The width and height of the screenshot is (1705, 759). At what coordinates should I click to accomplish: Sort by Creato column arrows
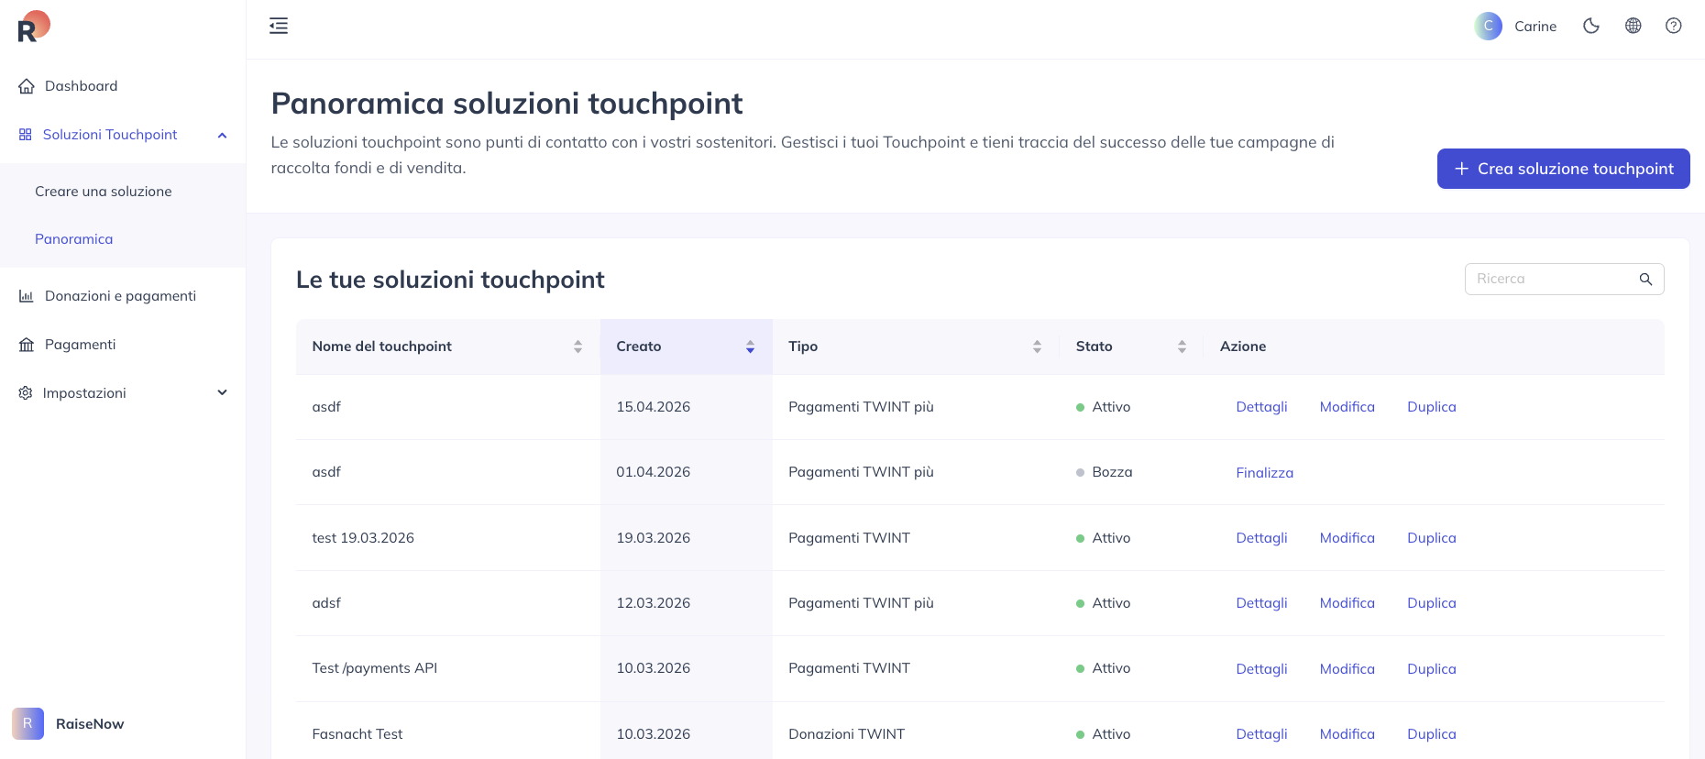coord(750,346)
